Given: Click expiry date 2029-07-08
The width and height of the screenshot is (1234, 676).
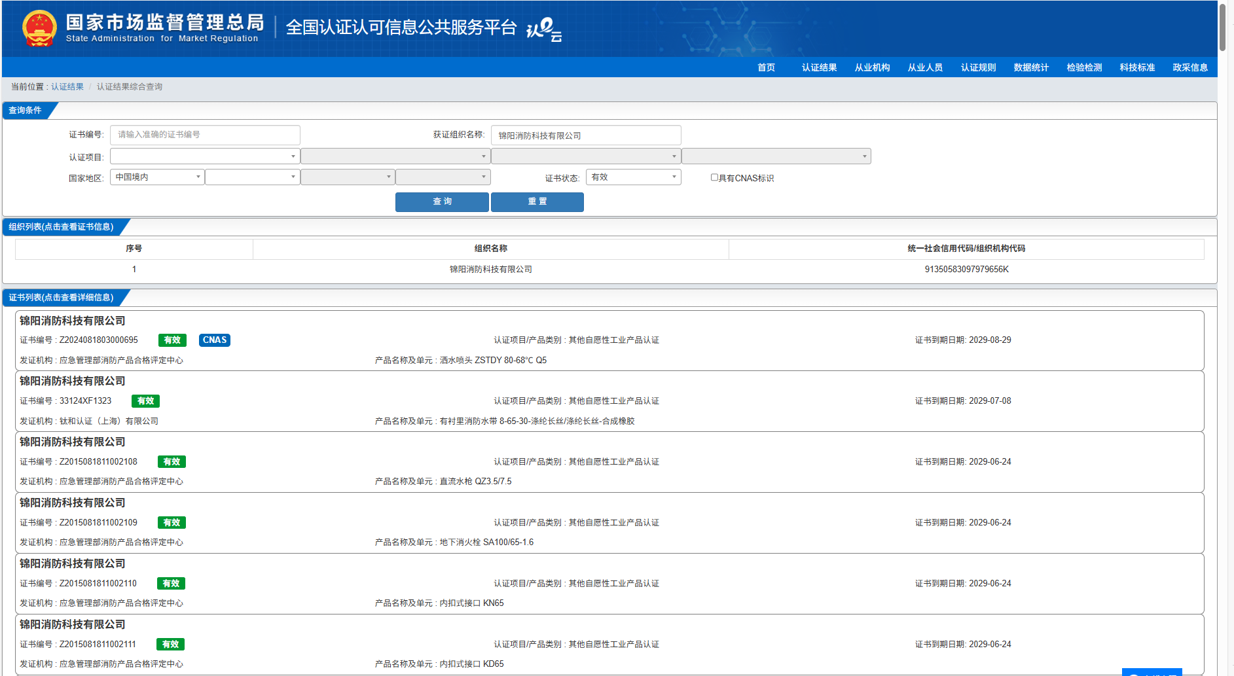Looking at the screenshot, I should coord(990,401).
